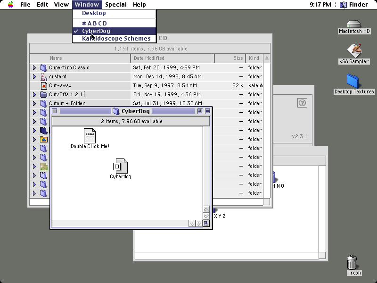Select the Cut/Offs 1.2.1ƒ folder icon
The height and width of the screenshot is (283, 377).
tap(43, 94)
